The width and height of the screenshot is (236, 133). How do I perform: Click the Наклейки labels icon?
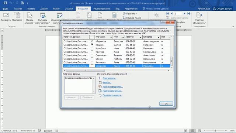click(17, 17)
